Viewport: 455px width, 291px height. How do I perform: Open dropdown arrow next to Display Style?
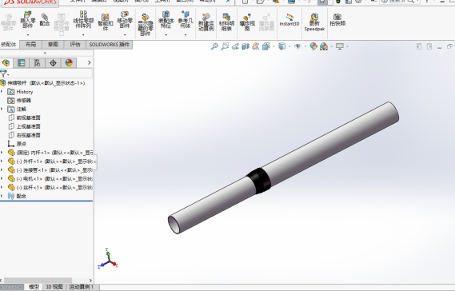click(289, 46)
